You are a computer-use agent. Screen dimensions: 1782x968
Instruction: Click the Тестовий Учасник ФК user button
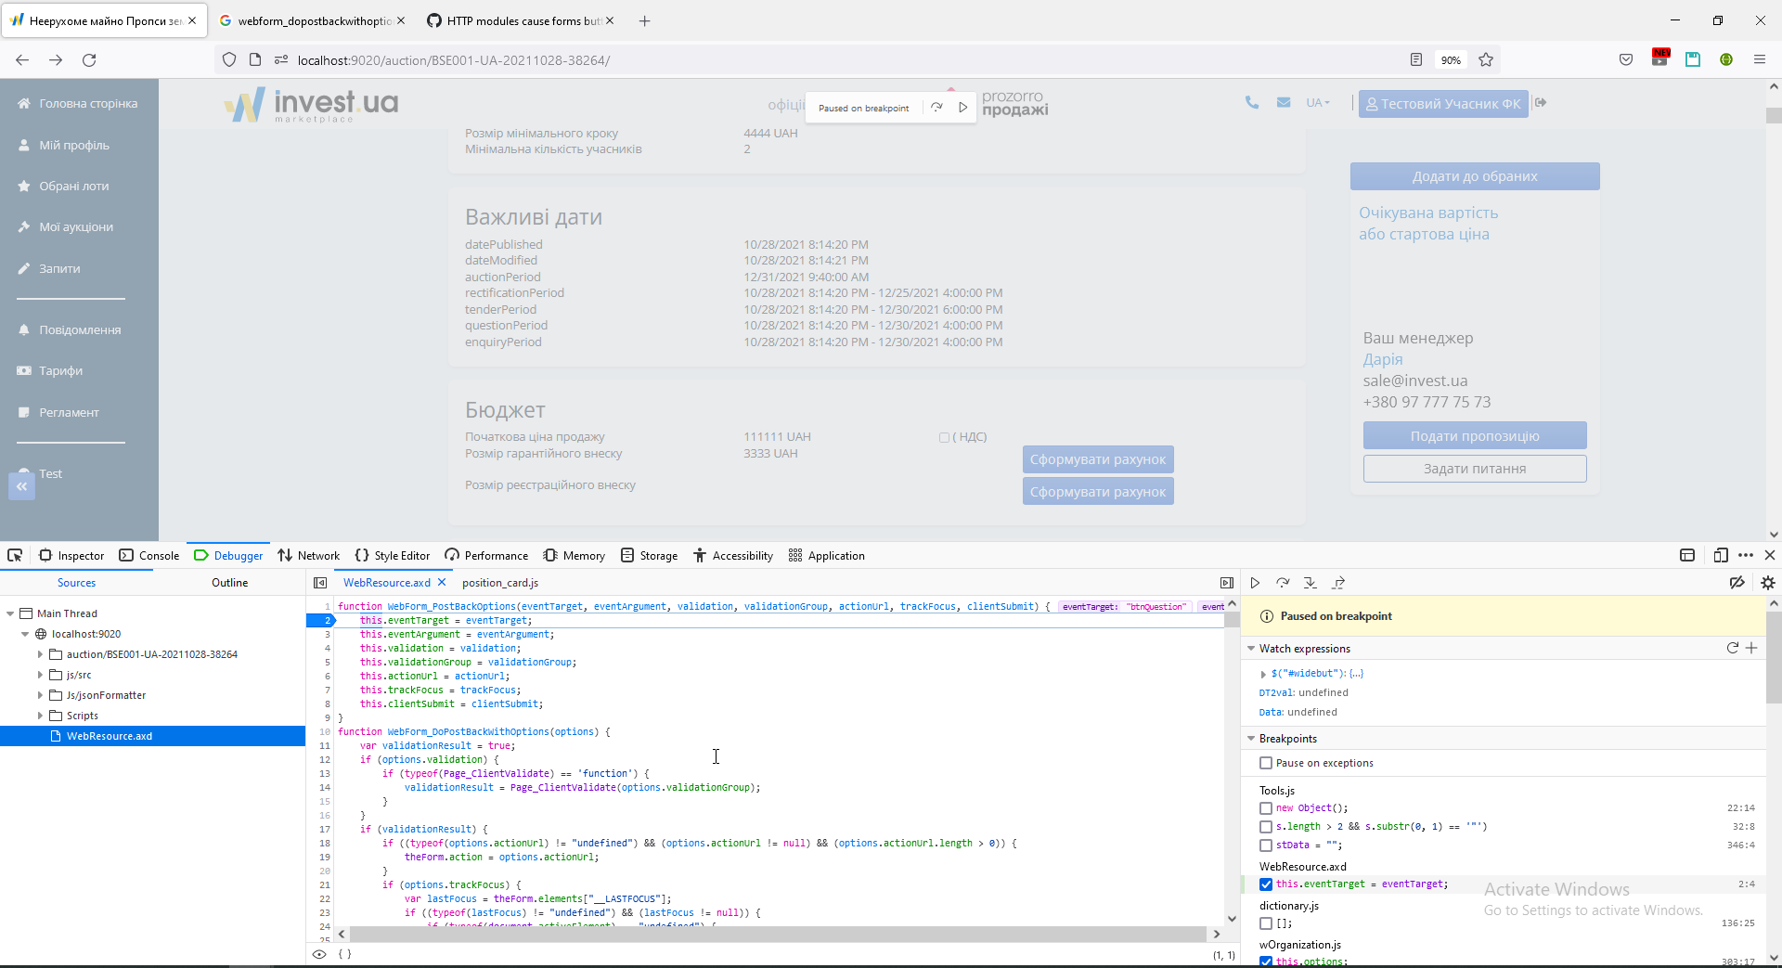[1443, 104]
